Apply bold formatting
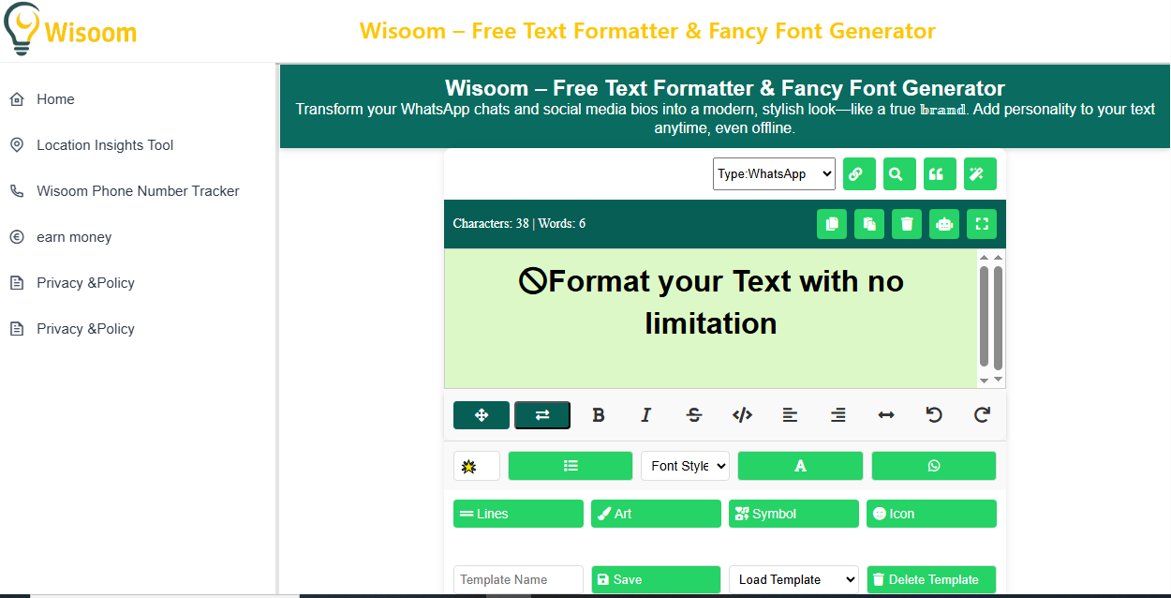Screen dimensions: 1171x598 [599, 415]
